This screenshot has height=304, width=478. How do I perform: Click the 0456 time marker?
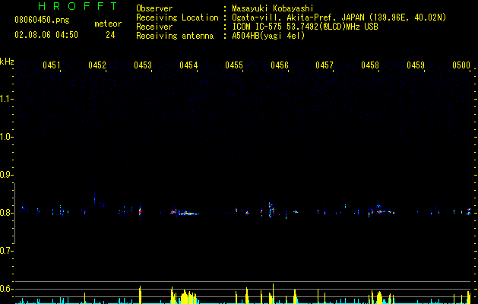(280, 65)
